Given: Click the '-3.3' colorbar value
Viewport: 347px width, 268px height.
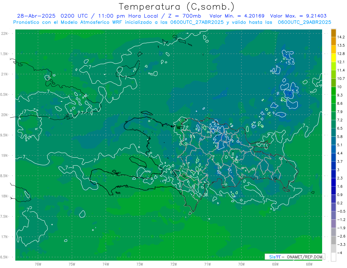Looking at the screenshot, I should 341,245.
